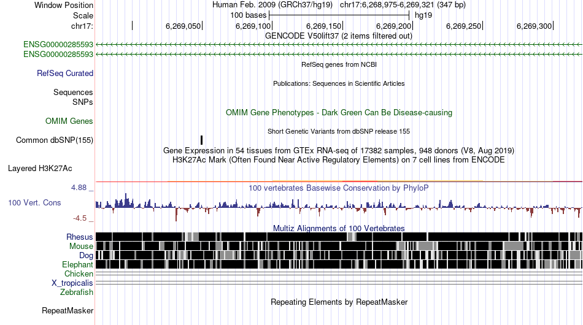This screenshot has width=583, height=325.
Task: Open the Layered H3K27Ac track label
Action: coord(40,168)
